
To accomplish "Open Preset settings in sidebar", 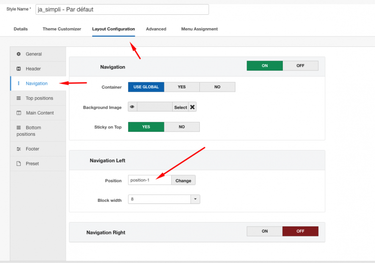I will (38, 163).
